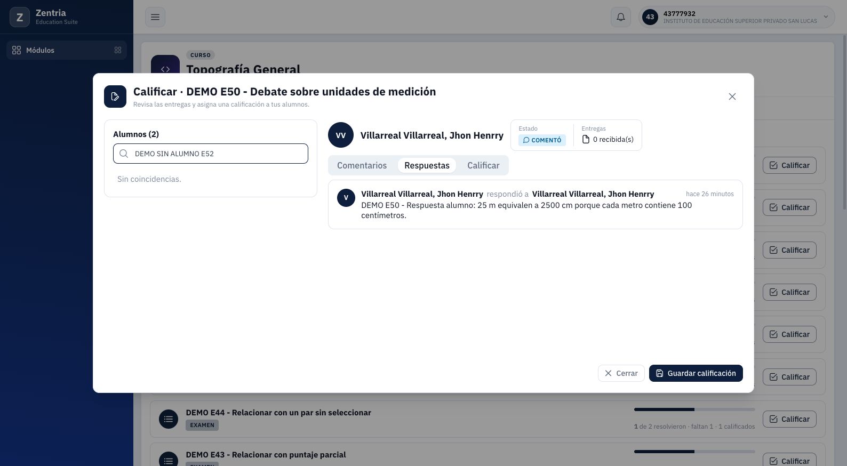
Task: Click the Cerrar button
Action: pyautogui.click(x=621, y=373)
